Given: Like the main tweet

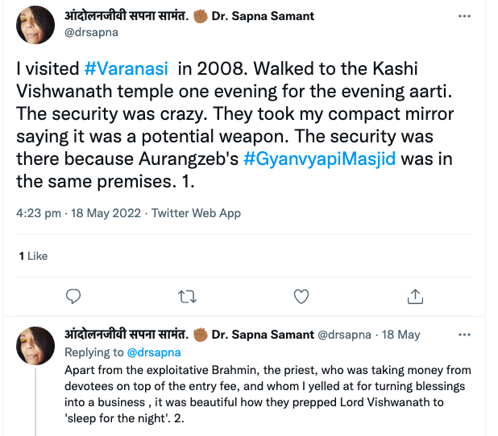Looking at the screenshot, I should tap(301, 296).
